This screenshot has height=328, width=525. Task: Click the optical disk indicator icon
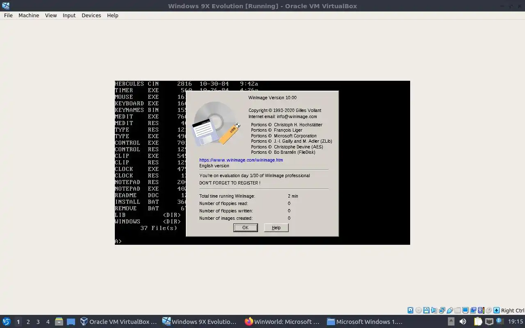pyautogui.click(x=418, y=310)
